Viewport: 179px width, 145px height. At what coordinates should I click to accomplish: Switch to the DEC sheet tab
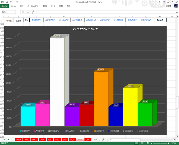pos(88,140)
